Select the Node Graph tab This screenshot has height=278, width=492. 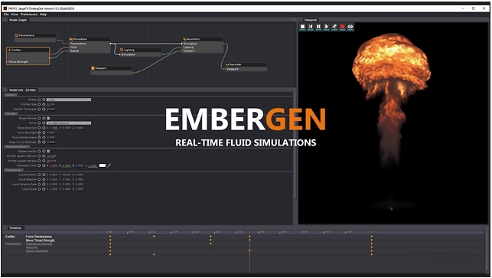pos(18,20)
